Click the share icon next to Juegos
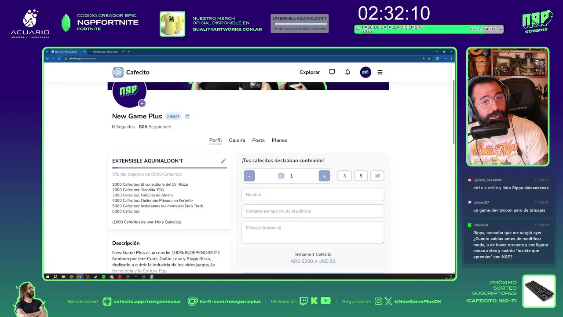 click(187, 116)
